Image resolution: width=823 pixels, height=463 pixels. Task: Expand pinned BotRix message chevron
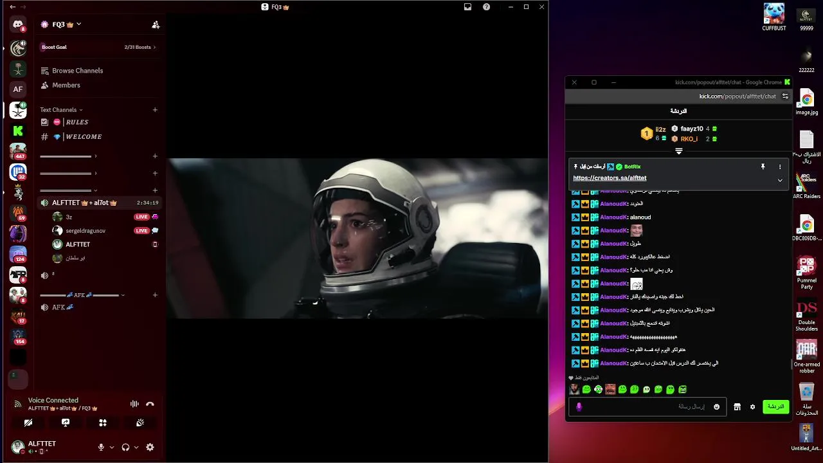click(780, 180)
